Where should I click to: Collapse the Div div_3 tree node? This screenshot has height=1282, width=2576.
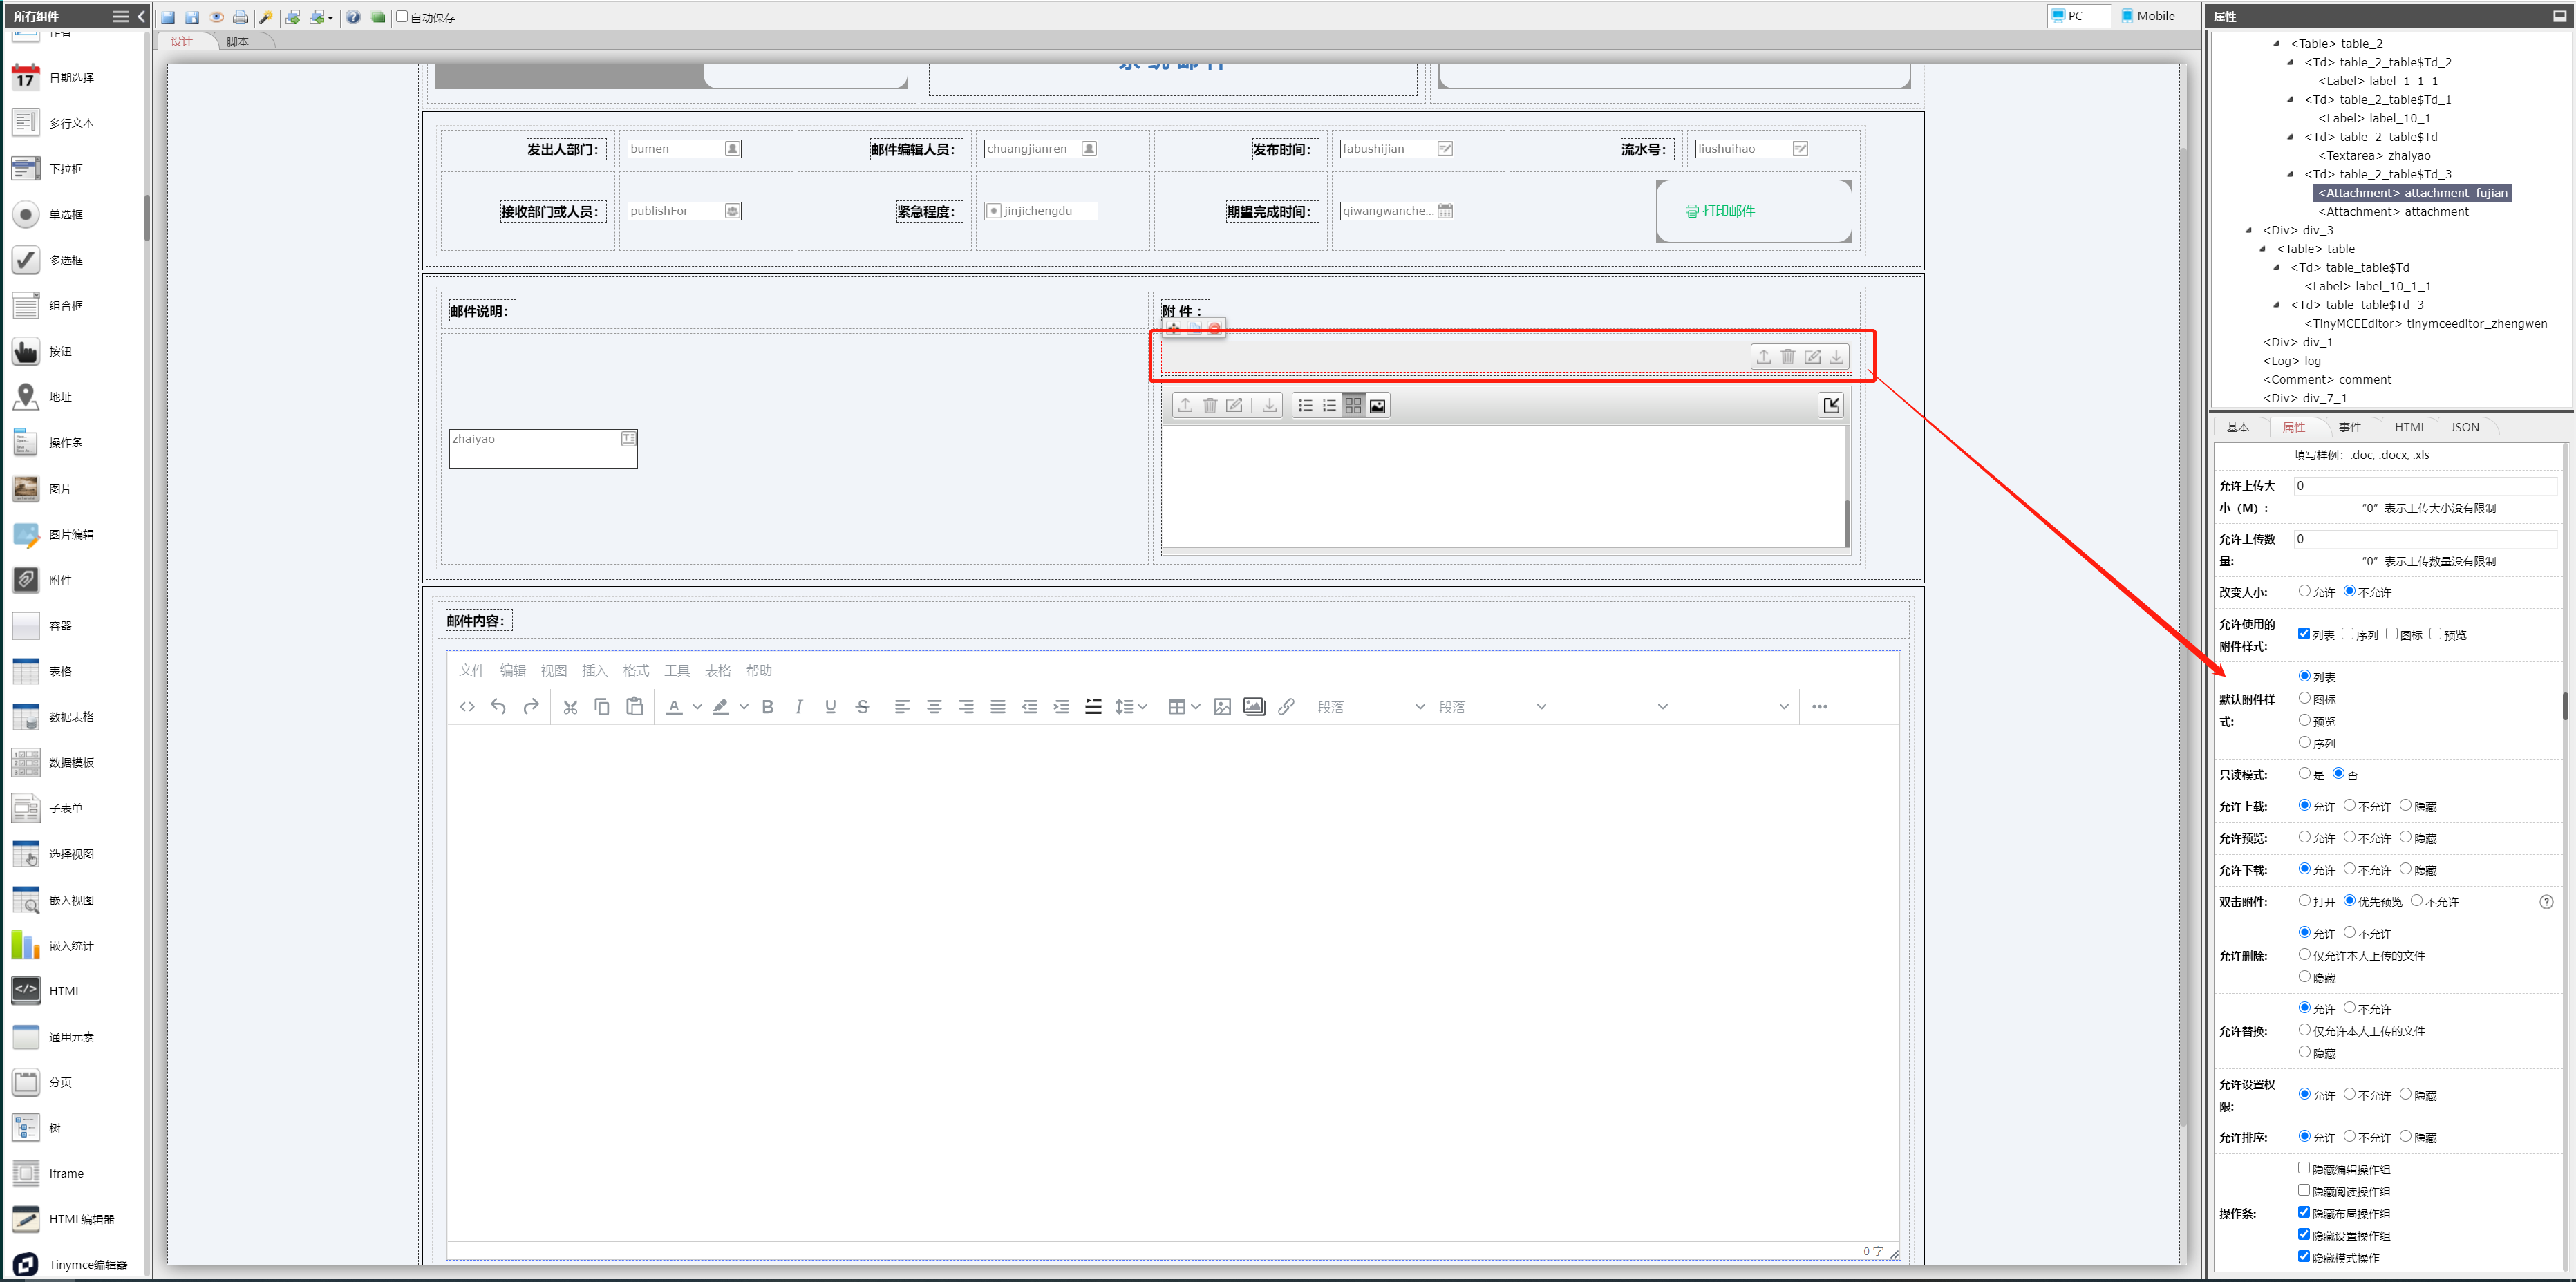coord(2249,230)
